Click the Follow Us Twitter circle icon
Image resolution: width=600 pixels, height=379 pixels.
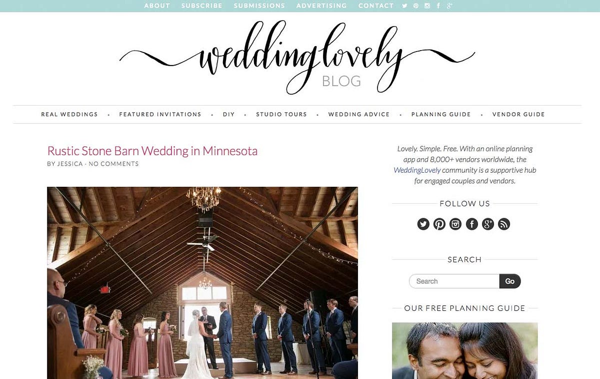423,224
